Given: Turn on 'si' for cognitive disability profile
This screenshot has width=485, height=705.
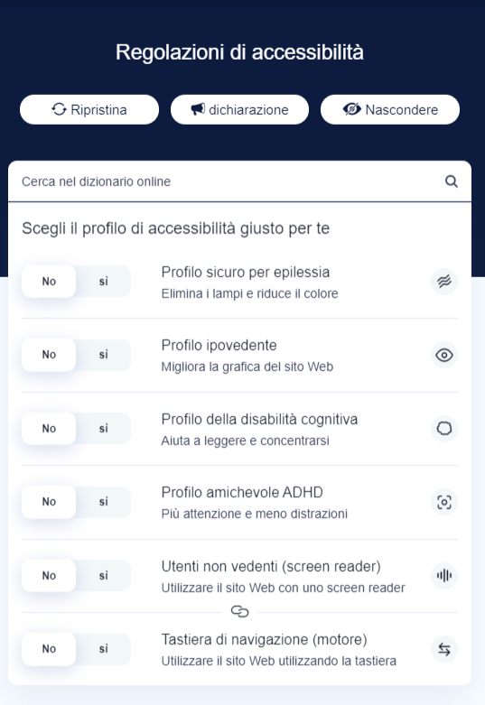Looking at the screenshot, I should click(104, 429).
